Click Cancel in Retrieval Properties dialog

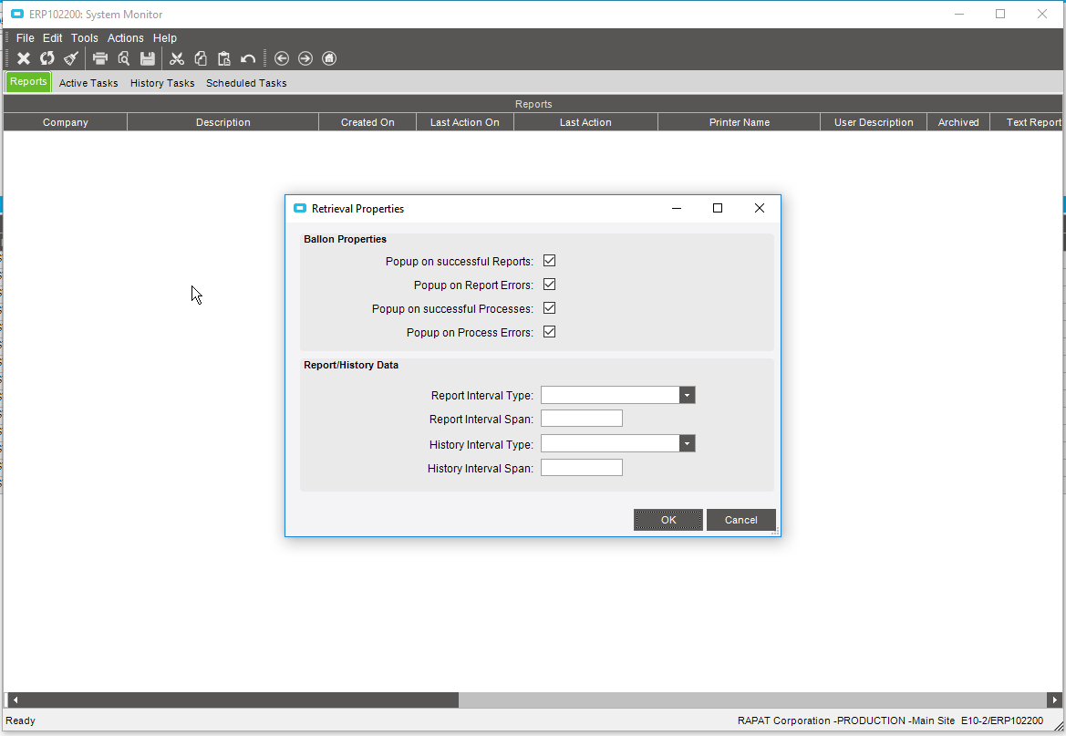pyautogui.click(x=740, y=520)
